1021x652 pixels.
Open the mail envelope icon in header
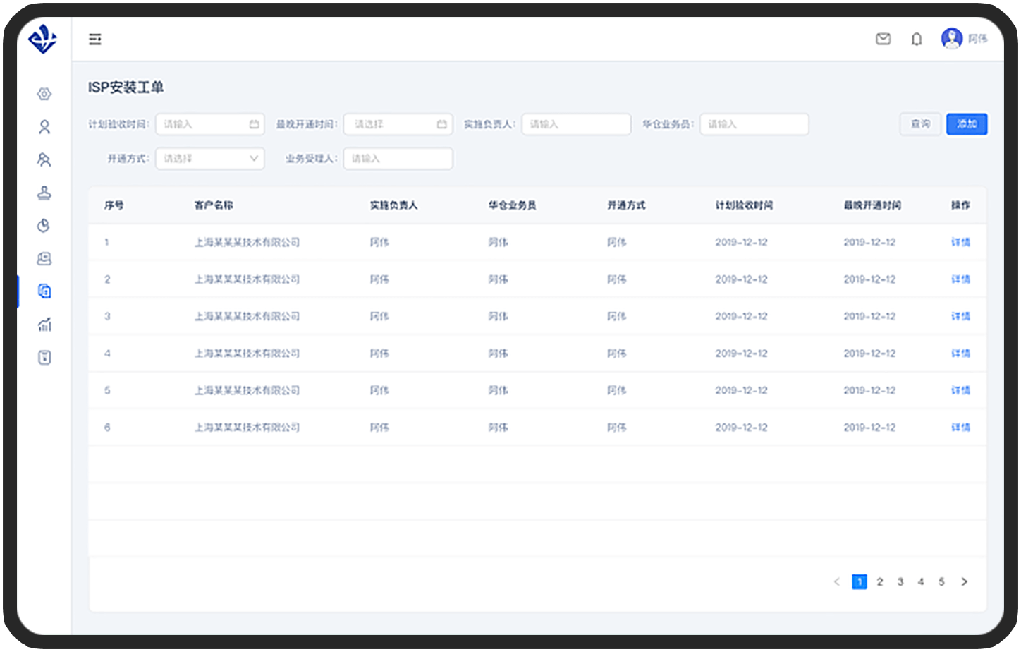point(883,40)
